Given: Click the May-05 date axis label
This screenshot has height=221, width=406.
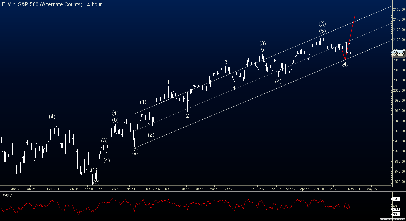Looking at the screenshot, I should click(x=371, y=189).
